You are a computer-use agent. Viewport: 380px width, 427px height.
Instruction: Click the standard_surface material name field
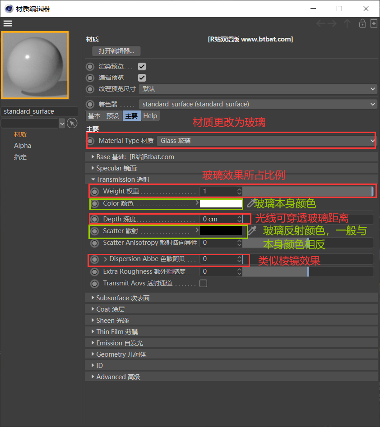40,111
